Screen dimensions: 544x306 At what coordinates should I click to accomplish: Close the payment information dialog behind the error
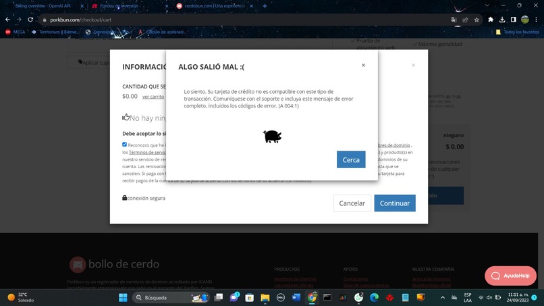pyautogui.click(x=413, y=65)
